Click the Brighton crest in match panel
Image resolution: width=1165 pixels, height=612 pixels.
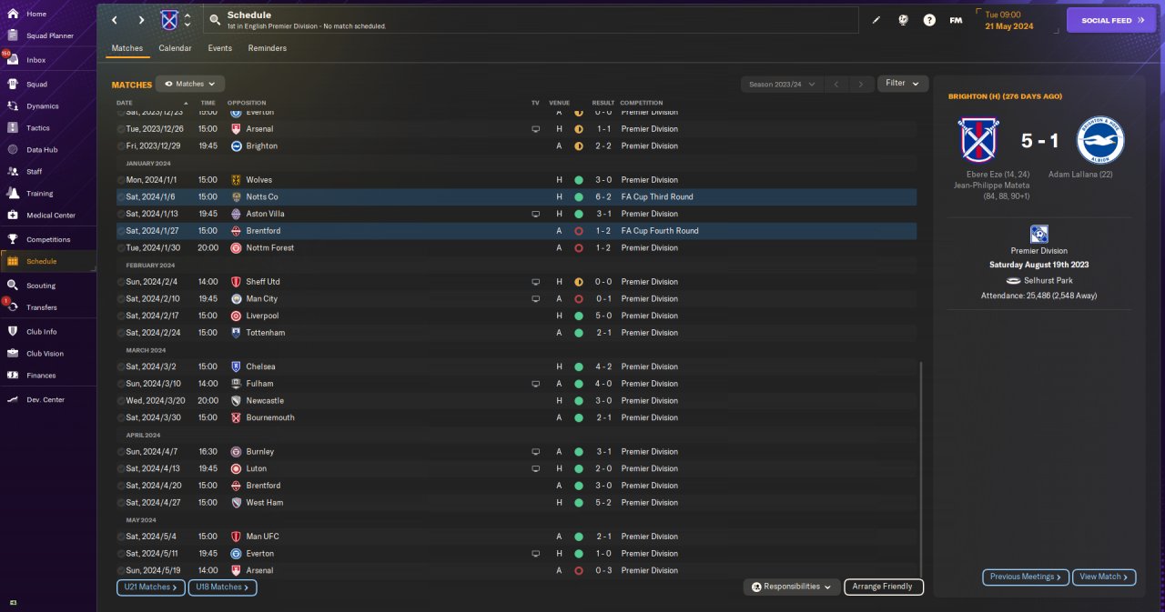tap(1099, 141)
